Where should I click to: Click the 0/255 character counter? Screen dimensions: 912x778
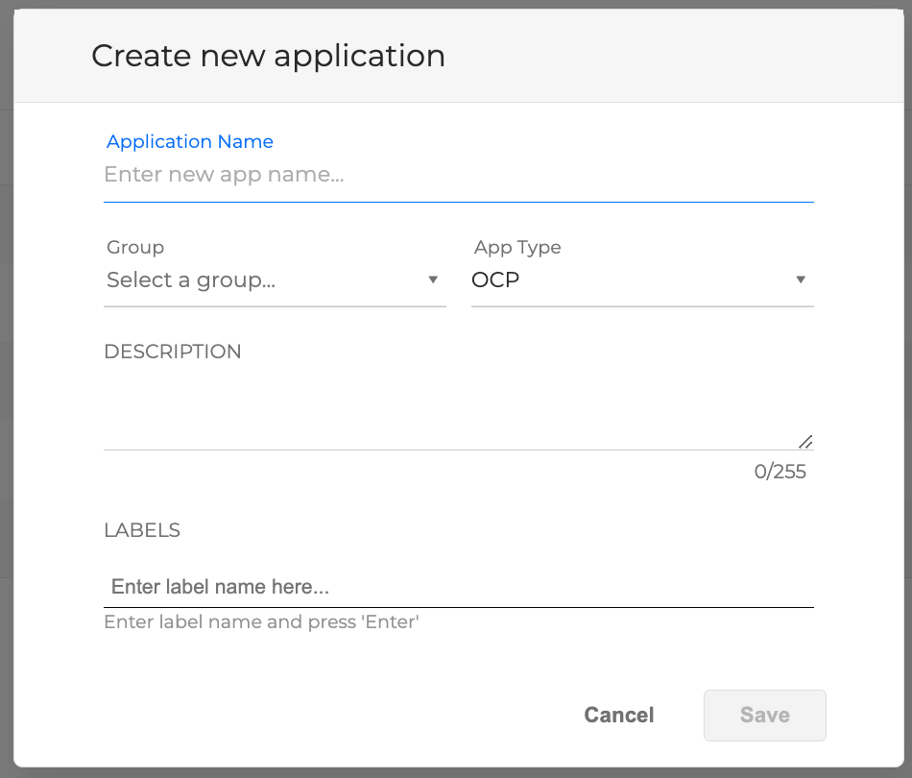click(x=780, y=472)
